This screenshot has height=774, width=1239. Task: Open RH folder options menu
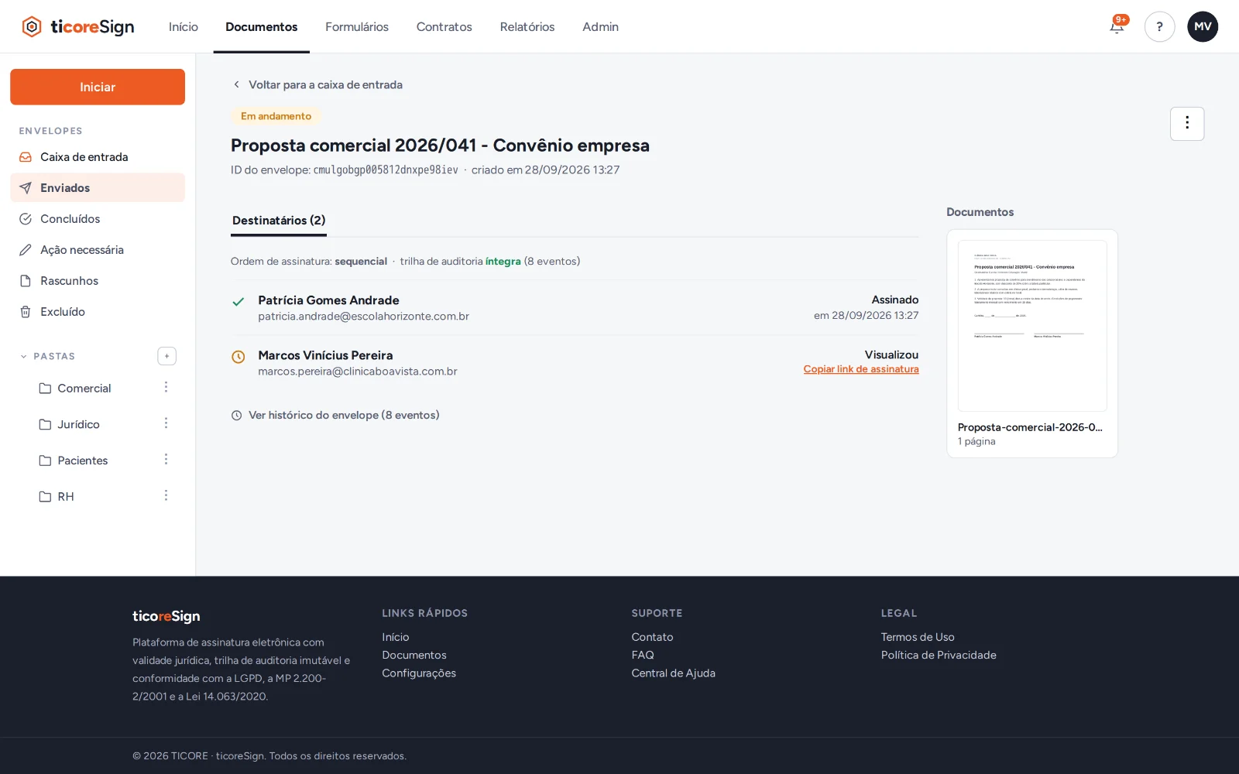166,495
